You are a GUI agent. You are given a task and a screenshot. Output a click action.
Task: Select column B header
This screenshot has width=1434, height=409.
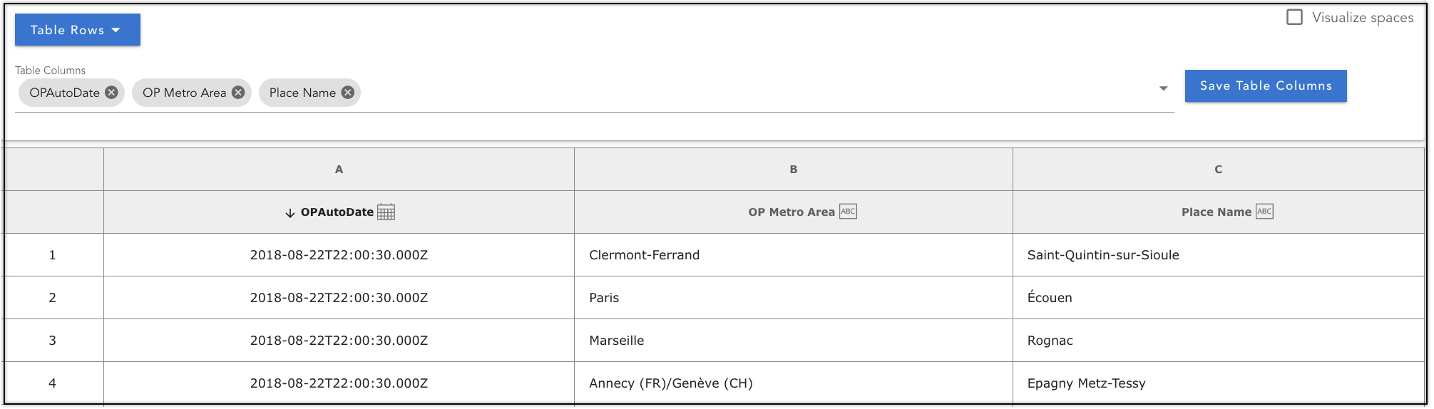(x=793, y=170)
